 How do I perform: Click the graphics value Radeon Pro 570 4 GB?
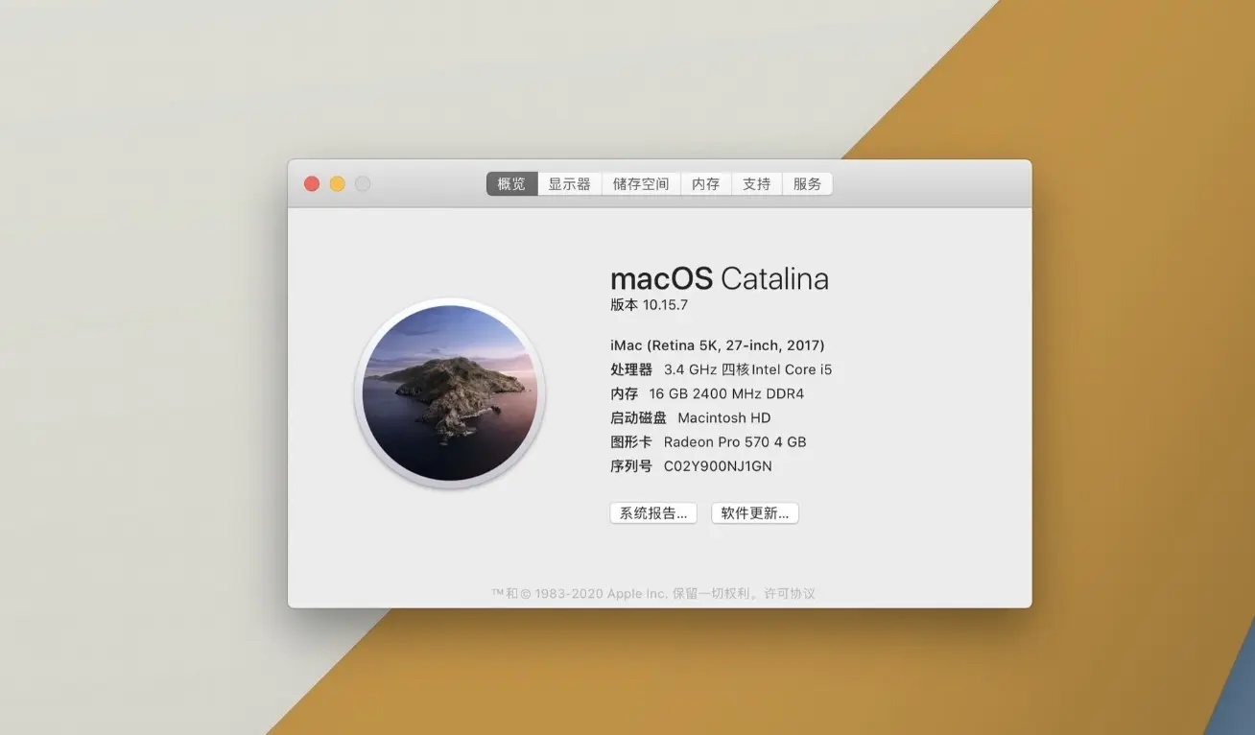(735, 442)
